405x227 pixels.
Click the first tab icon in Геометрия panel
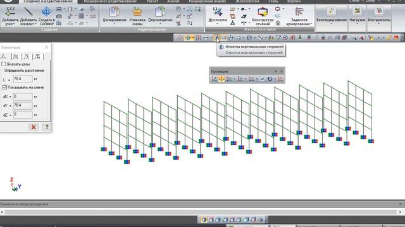pos(4,56)
